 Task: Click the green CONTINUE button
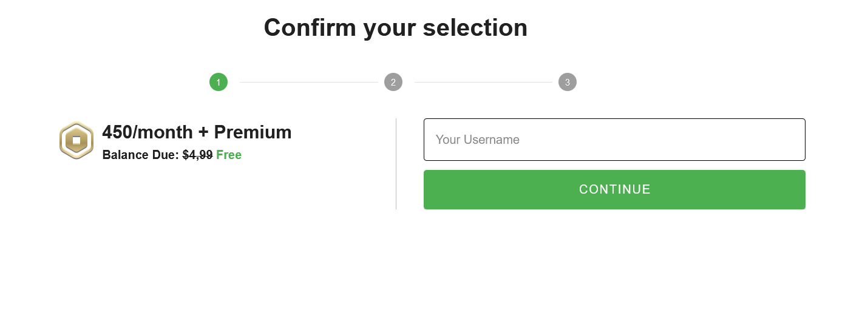point(614,189)
